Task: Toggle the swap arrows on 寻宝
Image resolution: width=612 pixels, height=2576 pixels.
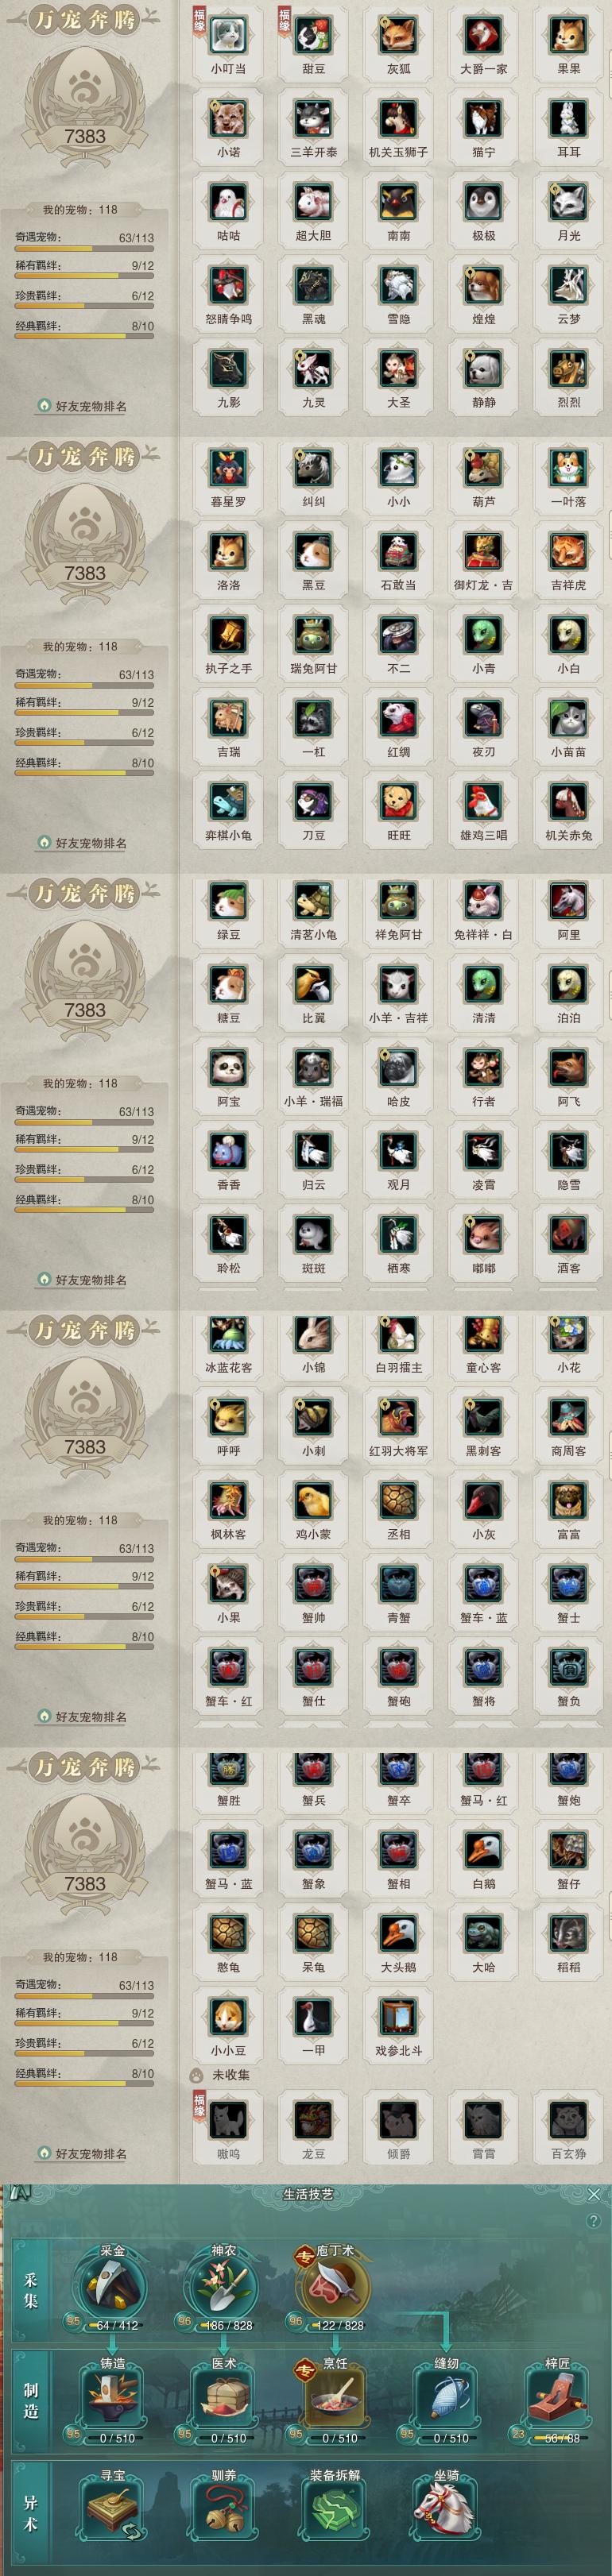Action: pos(133,2532)
